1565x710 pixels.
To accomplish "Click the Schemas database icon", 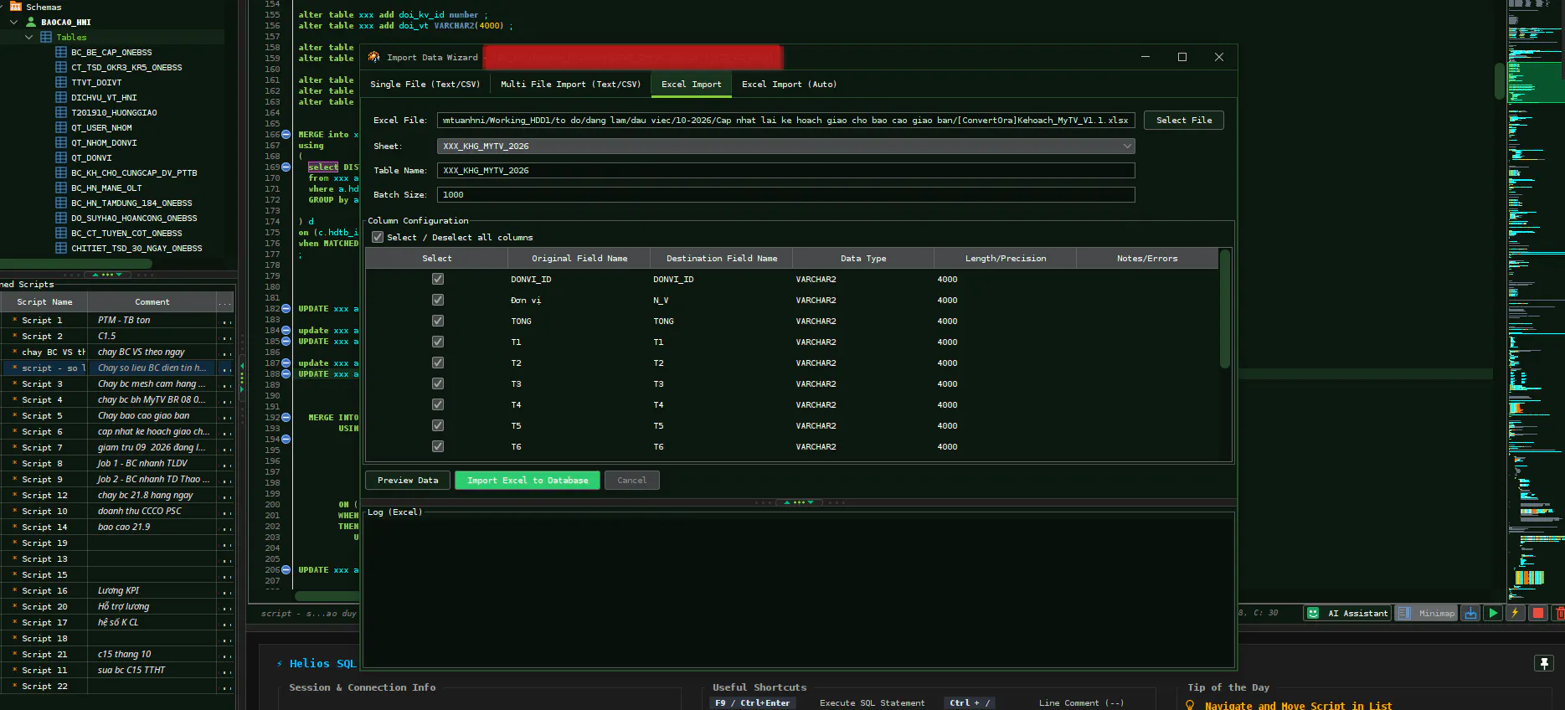I will [16, 6].
